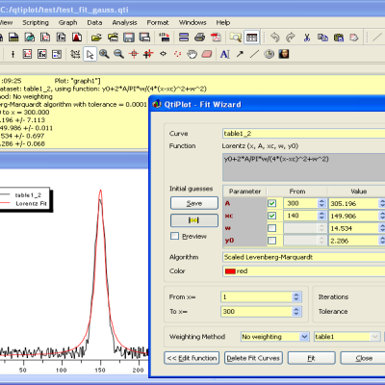Screen dimensions: 385x385
Task: Activate the zoom in magnifier
Action: click(104, 54)
